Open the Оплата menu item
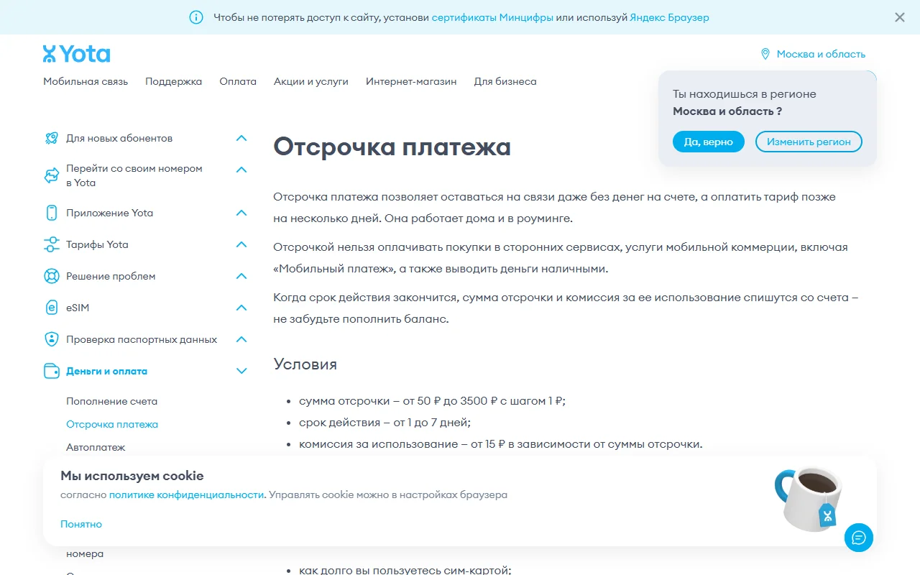 point(238,81)
